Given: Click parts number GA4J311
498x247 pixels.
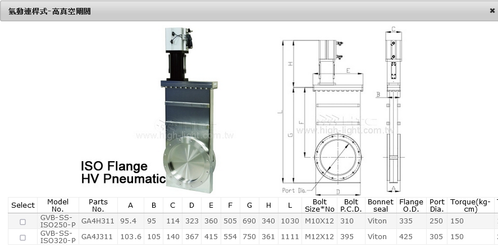Looking at the screenshot, I should point(98,237).
